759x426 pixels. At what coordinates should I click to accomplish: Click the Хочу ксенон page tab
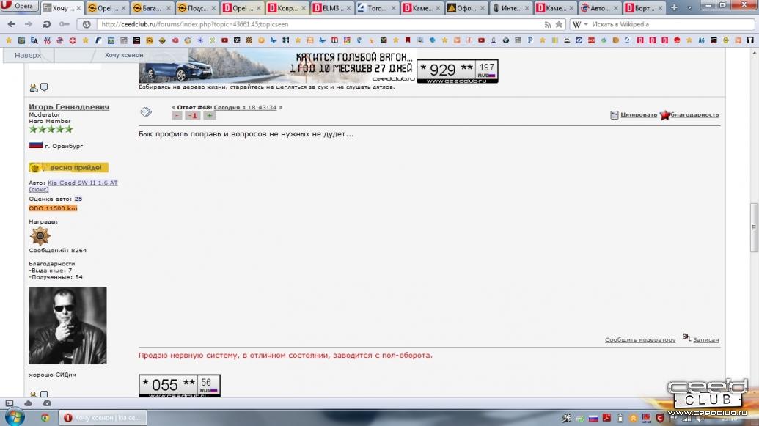pyautogui.click(x=124, y=55)
